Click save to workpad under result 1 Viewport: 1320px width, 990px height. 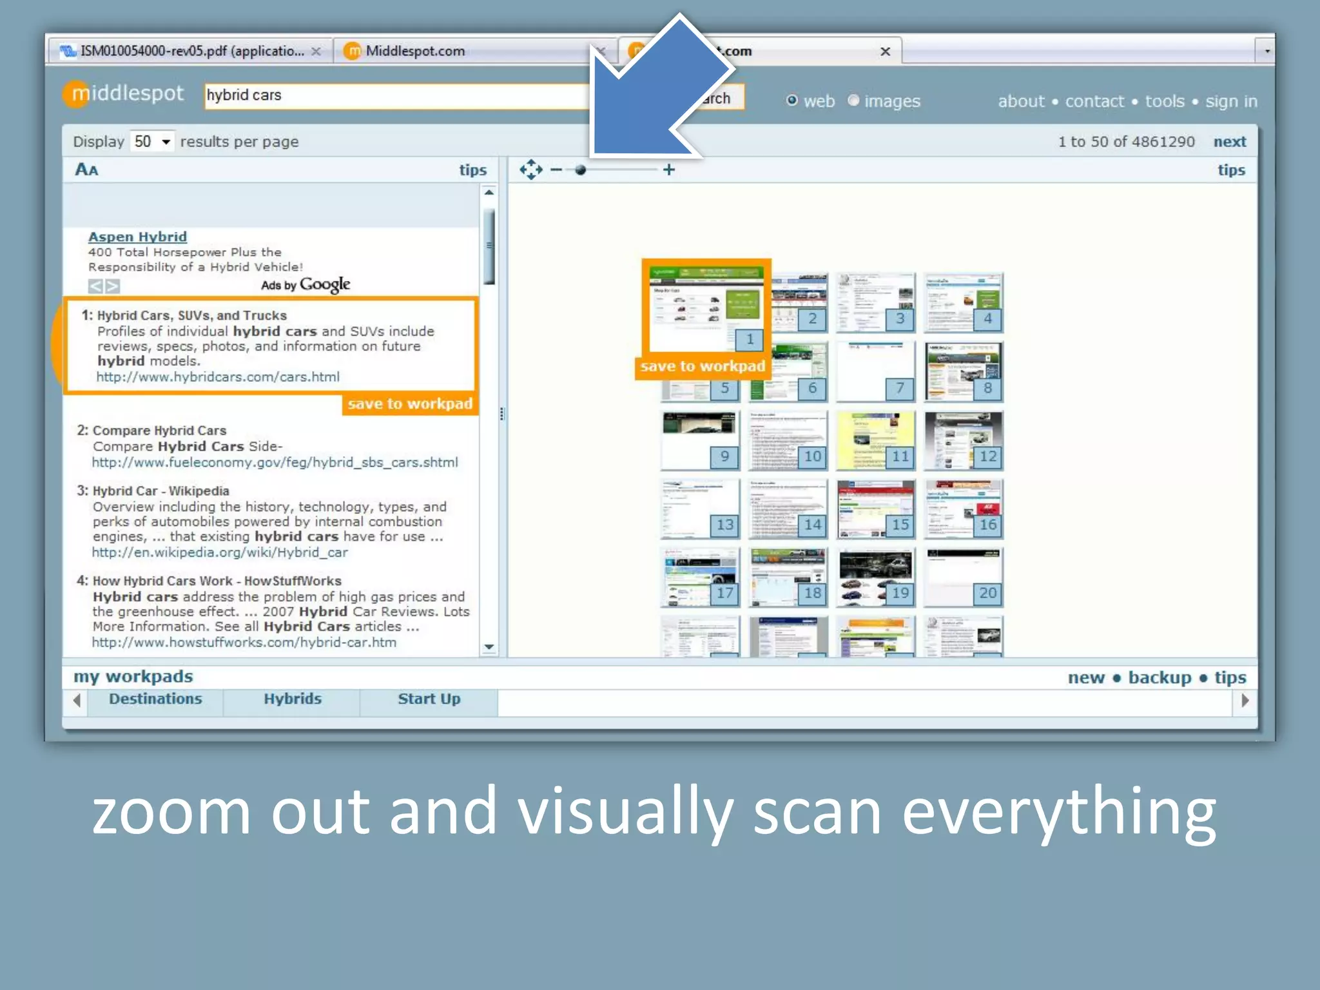[410, 404]
